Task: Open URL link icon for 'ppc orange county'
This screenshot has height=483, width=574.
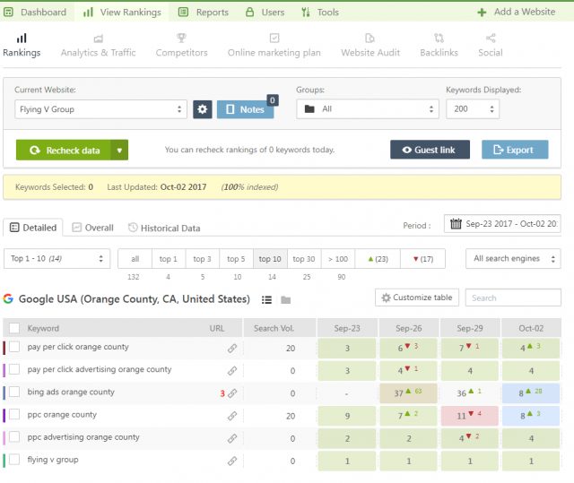Action: [232, 416]
